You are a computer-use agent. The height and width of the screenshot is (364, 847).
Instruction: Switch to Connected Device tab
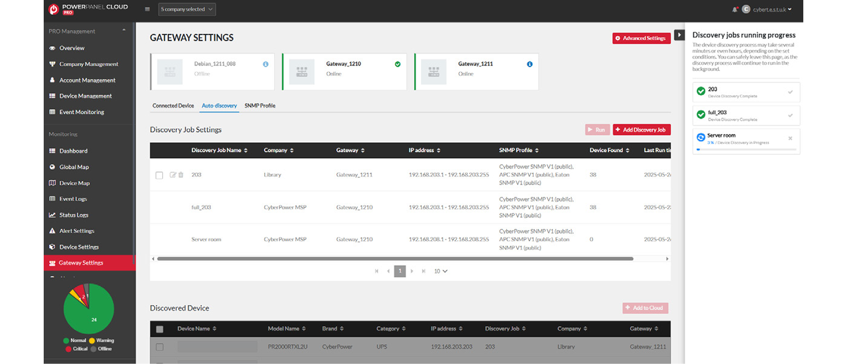(173, 106)
